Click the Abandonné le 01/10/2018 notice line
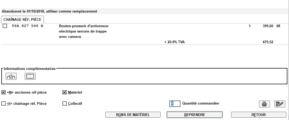The image size is (289, 120). click(x=49, y=11)
